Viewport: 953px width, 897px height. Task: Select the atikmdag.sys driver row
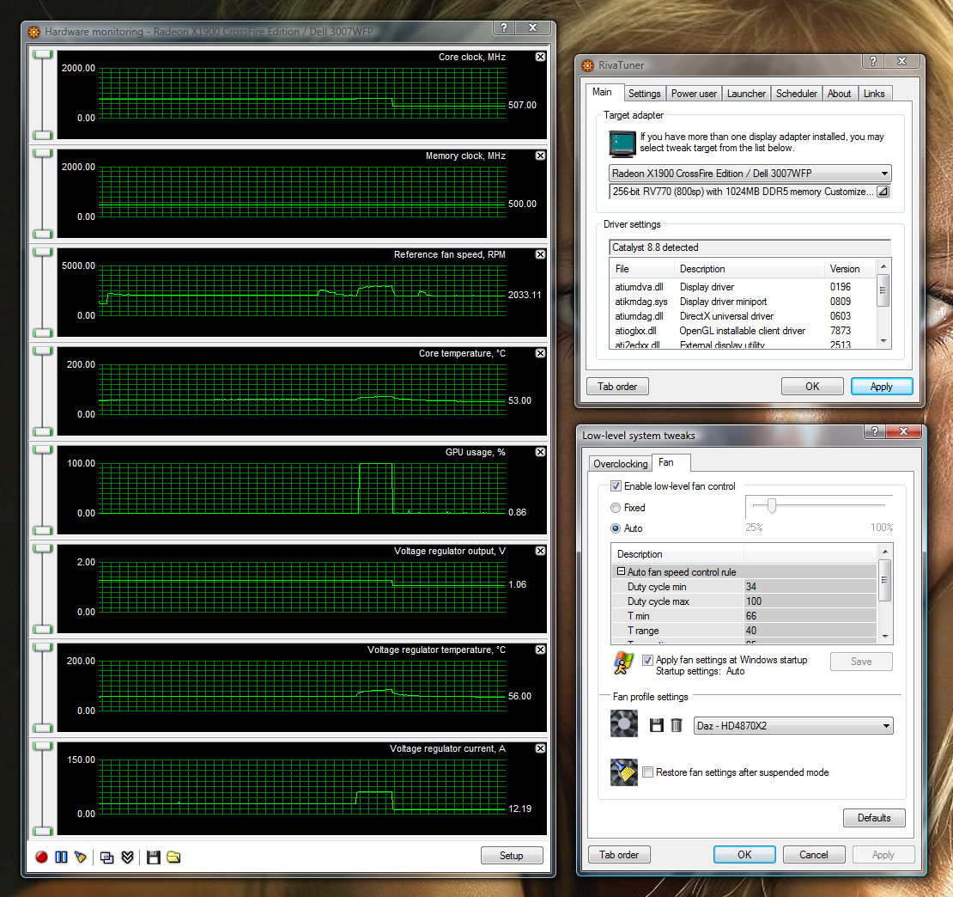pyautogui.click(x=744, y=302)
